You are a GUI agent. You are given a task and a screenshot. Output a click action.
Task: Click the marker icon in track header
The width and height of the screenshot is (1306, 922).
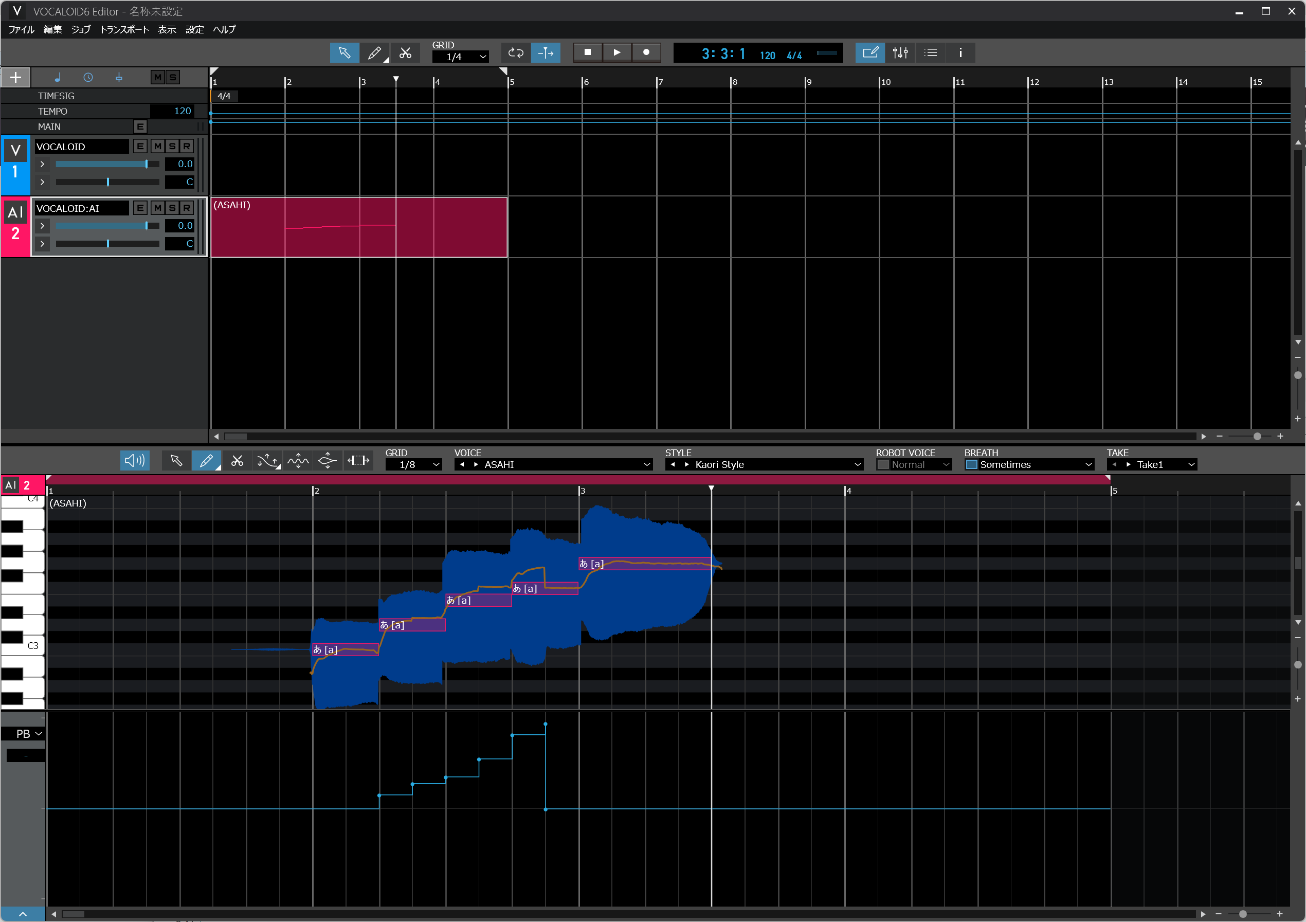(x=119, y=77)
